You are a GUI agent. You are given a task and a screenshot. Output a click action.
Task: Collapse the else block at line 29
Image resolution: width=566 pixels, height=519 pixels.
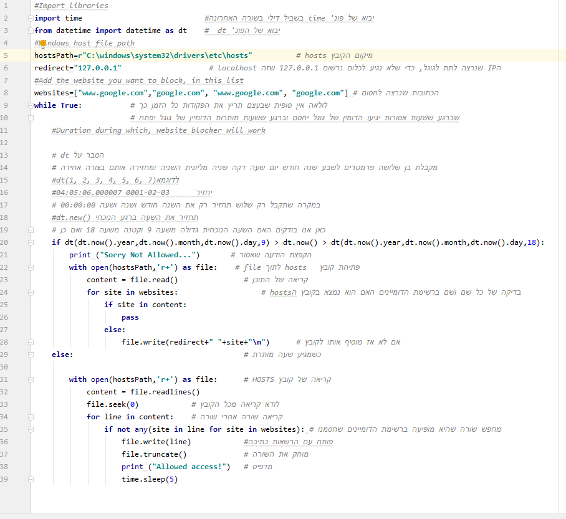tap(29, 355)
